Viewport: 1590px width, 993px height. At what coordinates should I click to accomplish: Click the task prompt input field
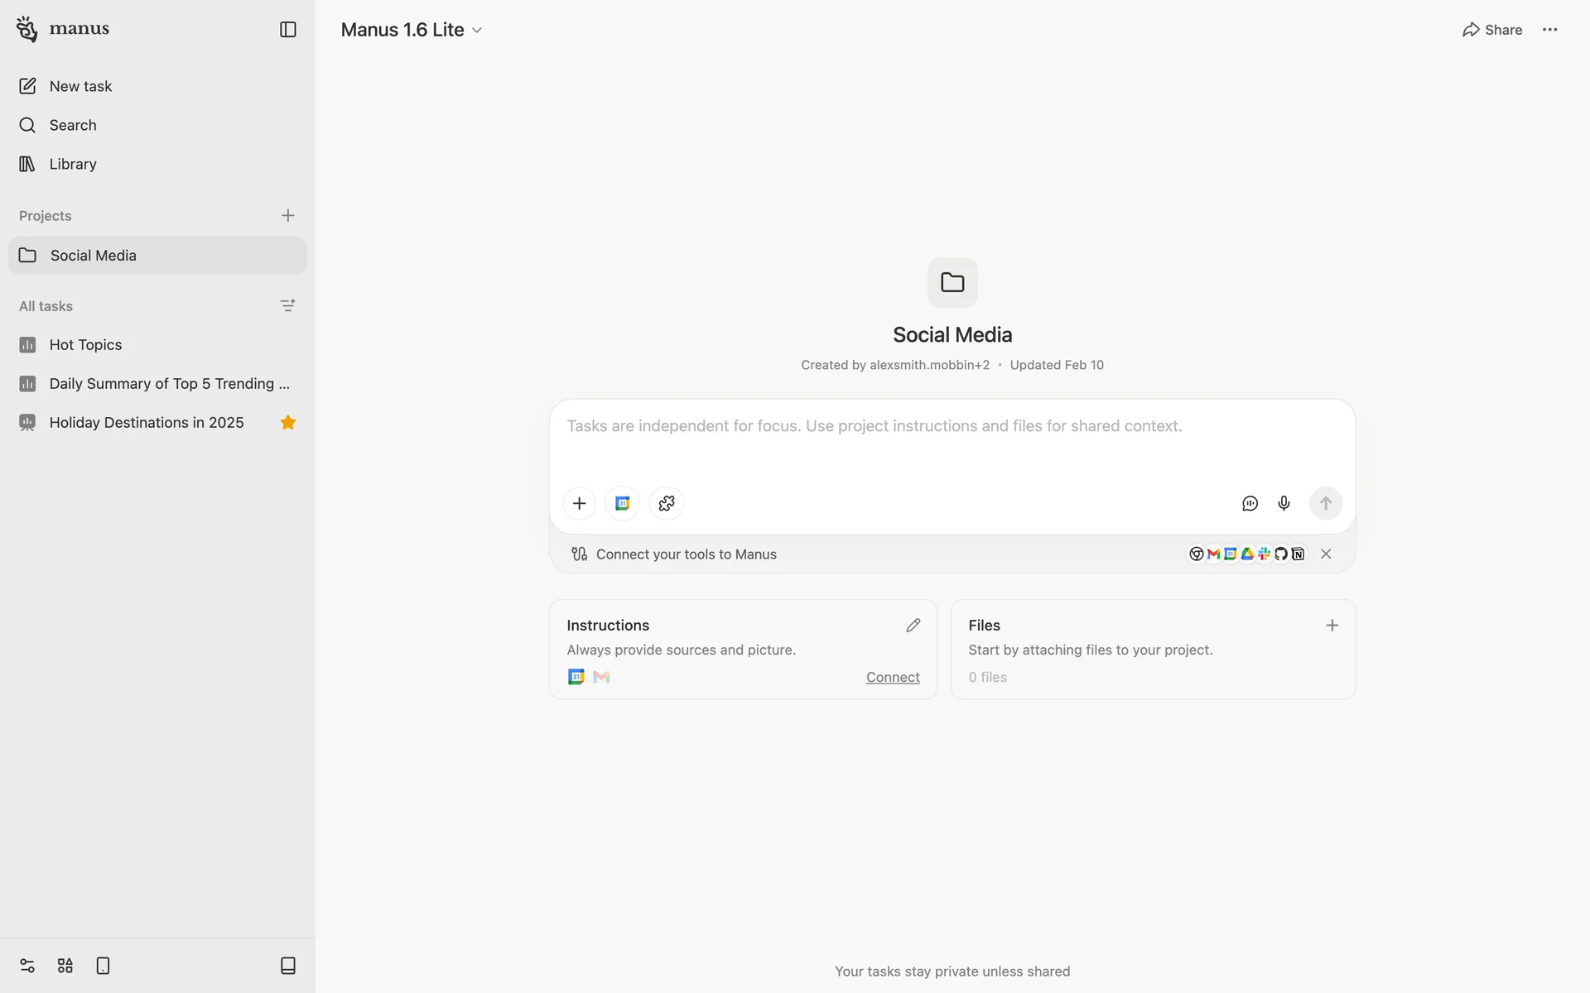(x=952, y=439)
